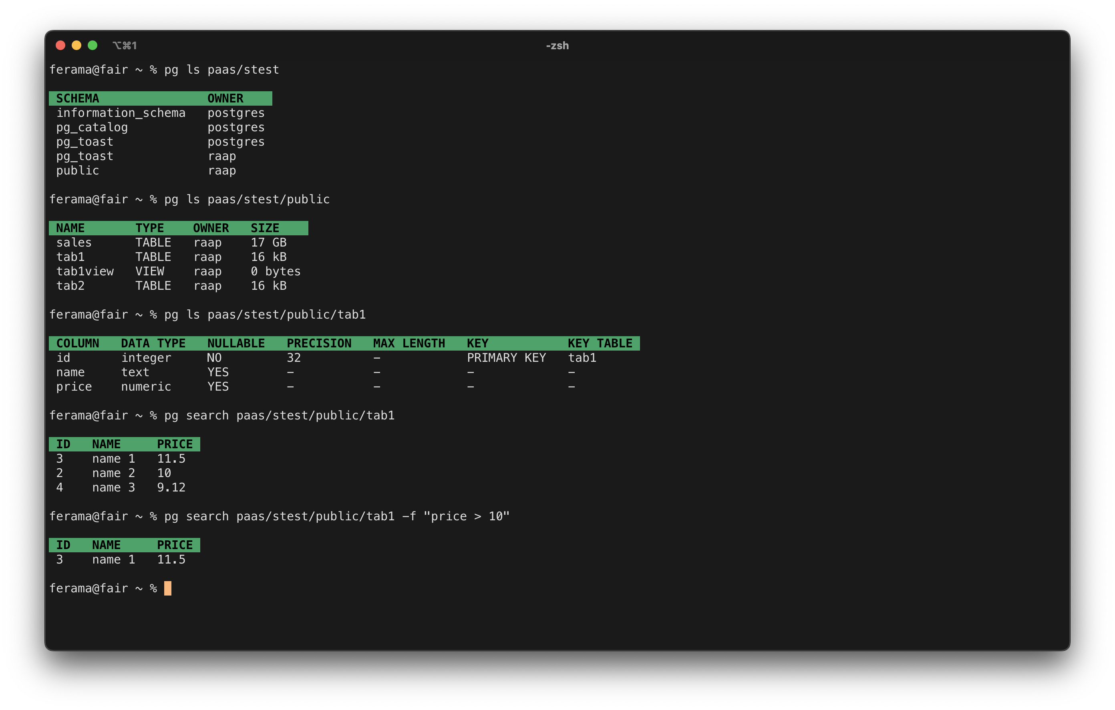Click the numeric data type of price
The image size is (1115, 710).
(x=146, y=387)
